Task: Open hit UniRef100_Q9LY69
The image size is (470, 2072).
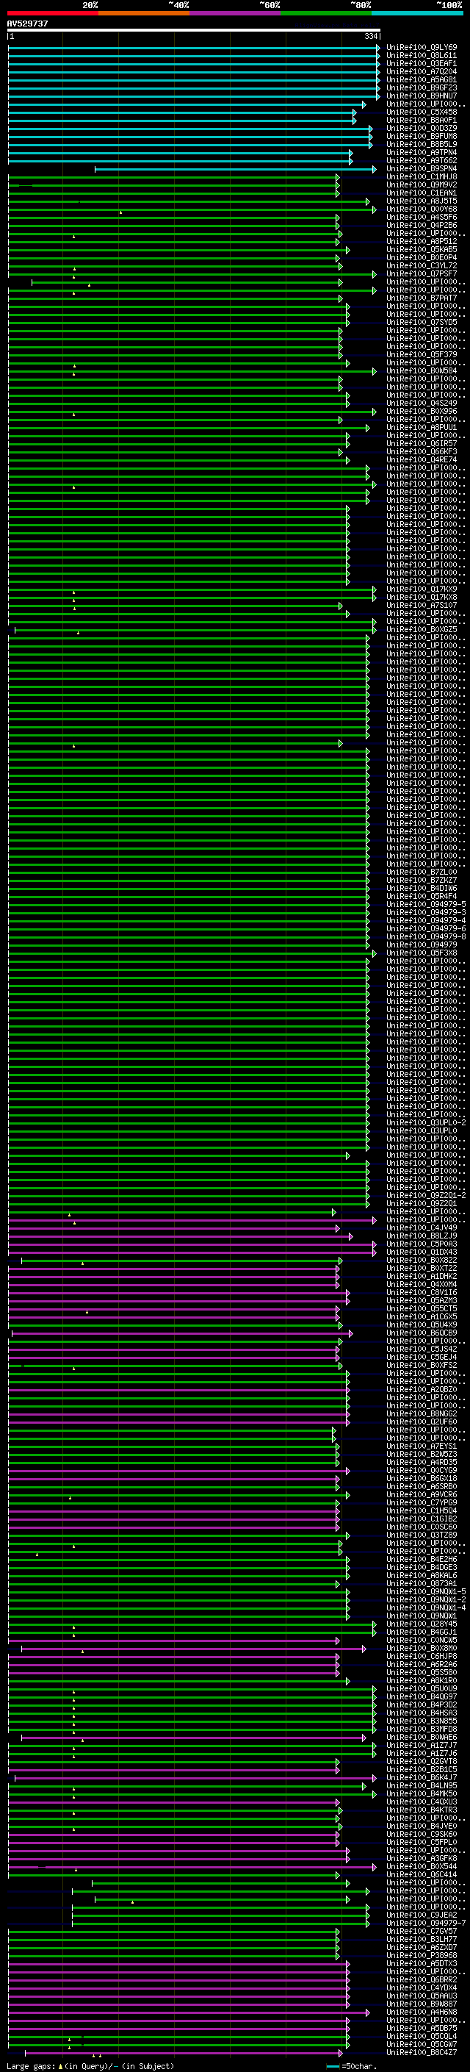Action: tap(422, 48)
